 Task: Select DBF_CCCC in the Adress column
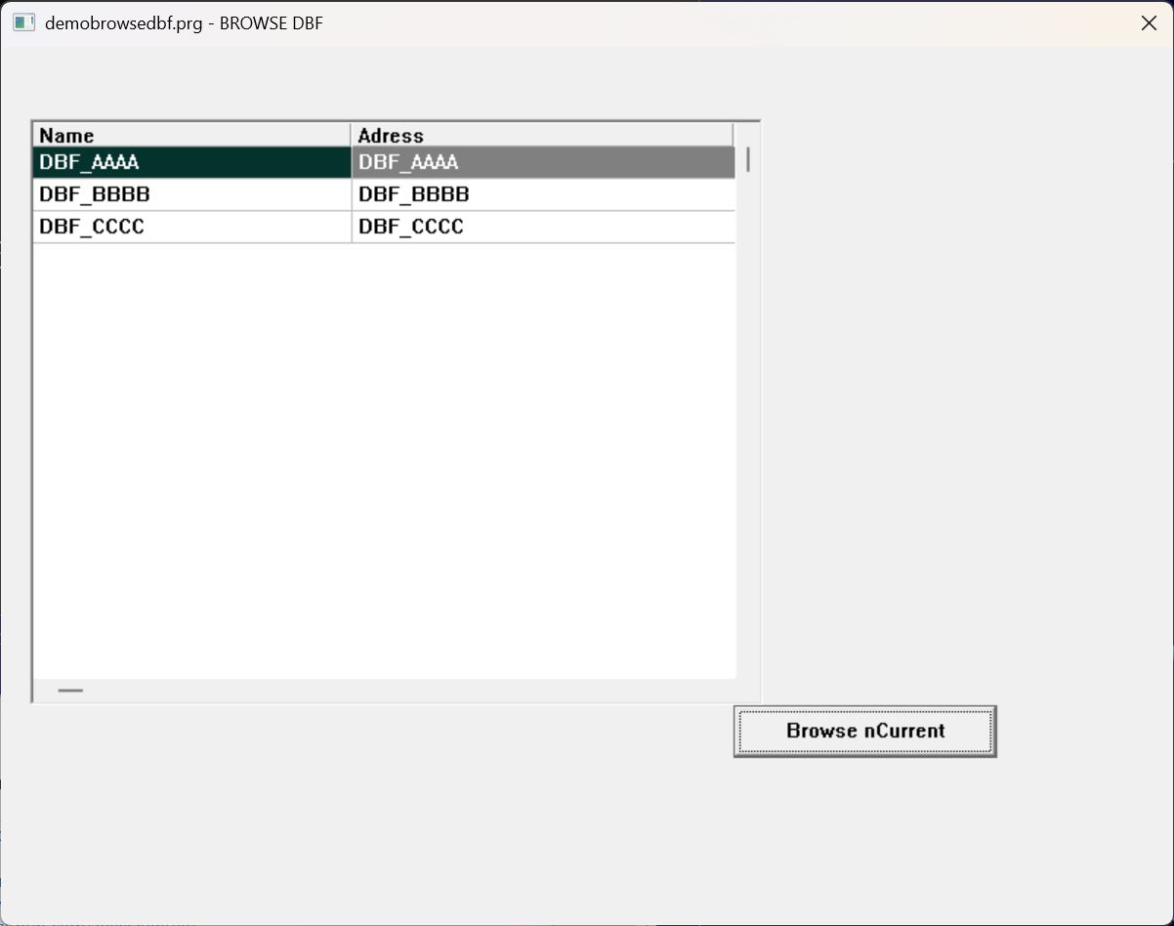click(543, 227)
